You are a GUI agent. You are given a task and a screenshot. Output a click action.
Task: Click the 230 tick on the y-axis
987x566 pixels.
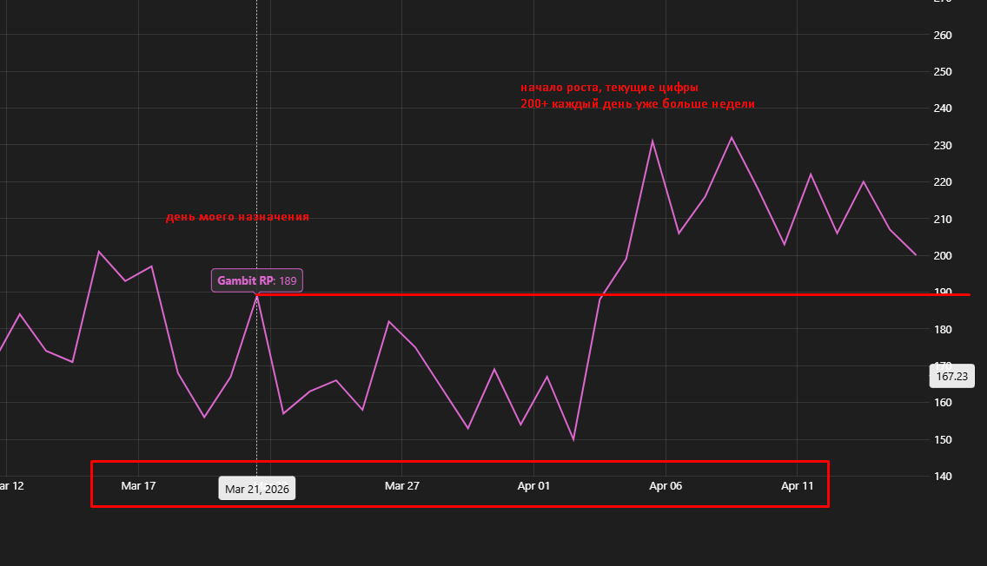coord(943,146)
